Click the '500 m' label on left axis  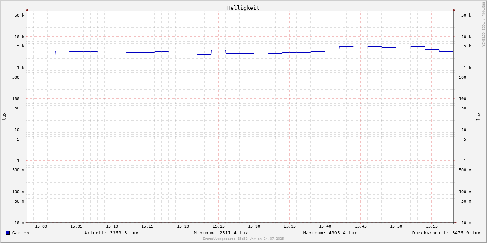coord(18,170)
